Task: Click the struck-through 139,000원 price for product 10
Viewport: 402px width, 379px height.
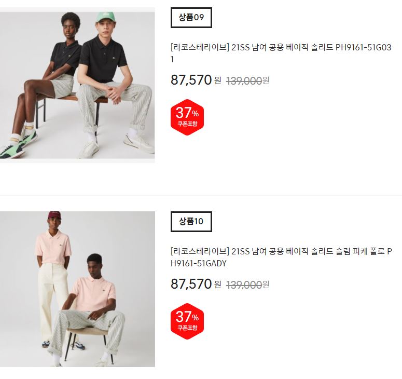Action: coord(247,285)
